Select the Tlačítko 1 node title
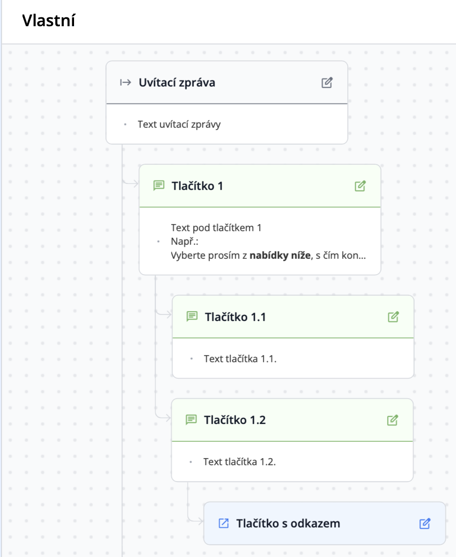The height and width of the screenshot is (557, 456). coord(197,186)
